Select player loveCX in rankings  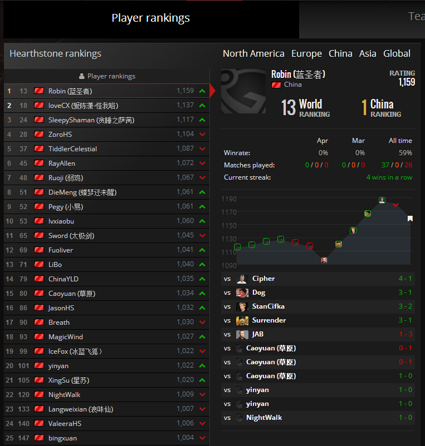coord(107,106)
